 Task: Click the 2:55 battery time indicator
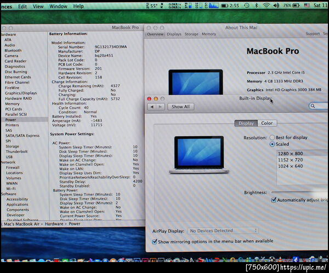click(230, 5)
